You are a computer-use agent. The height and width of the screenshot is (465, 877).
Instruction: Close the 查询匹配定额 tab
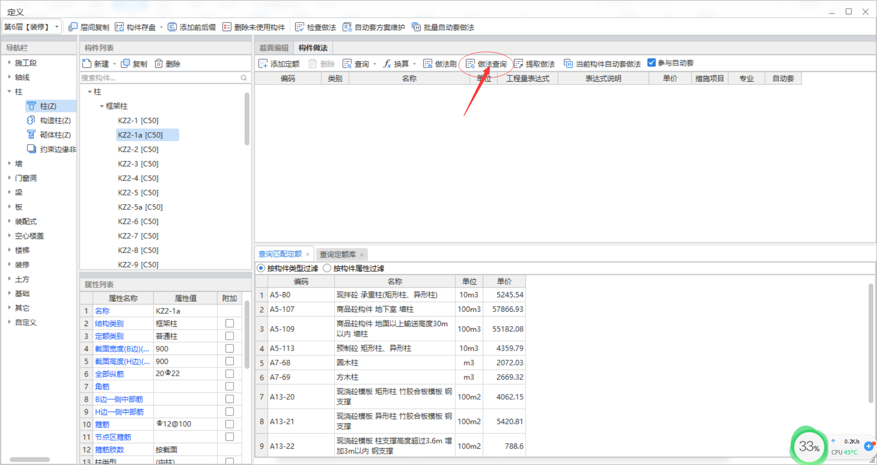(x=308, y=254)
